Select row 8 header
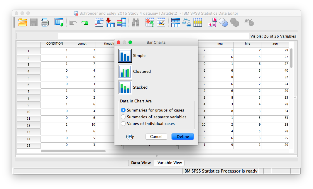Image resolution: width=313 pixels, height=189 pixels. pos(28,98)
